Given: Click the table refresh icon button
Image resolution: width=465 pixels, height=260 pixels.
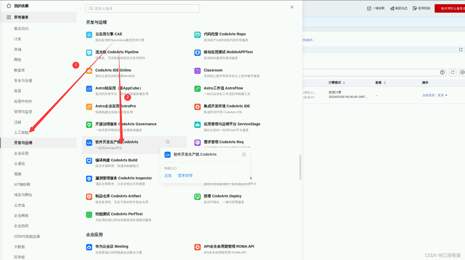Looking at the screenshot, I should point(453,72).
